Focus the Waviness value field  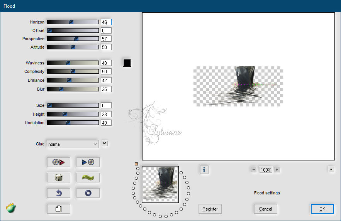(106, 63)
